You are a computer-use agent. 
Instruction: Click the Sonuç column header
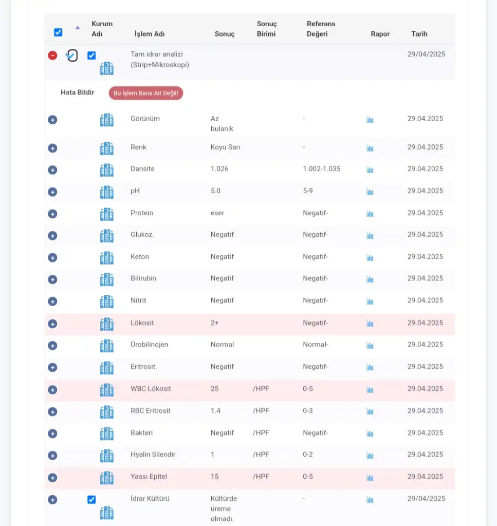pos(225,34)
